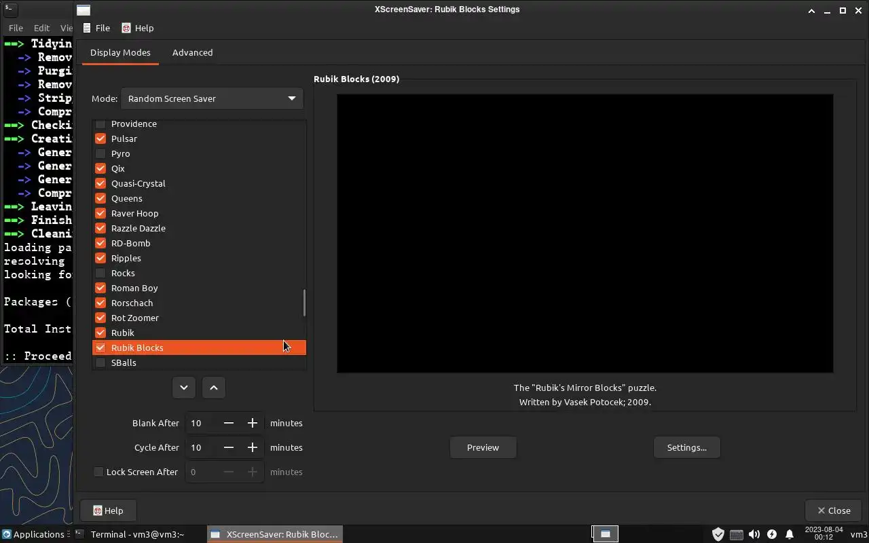
Task: Select RD-Bomb in the list
Action: (x=198, y=243)
